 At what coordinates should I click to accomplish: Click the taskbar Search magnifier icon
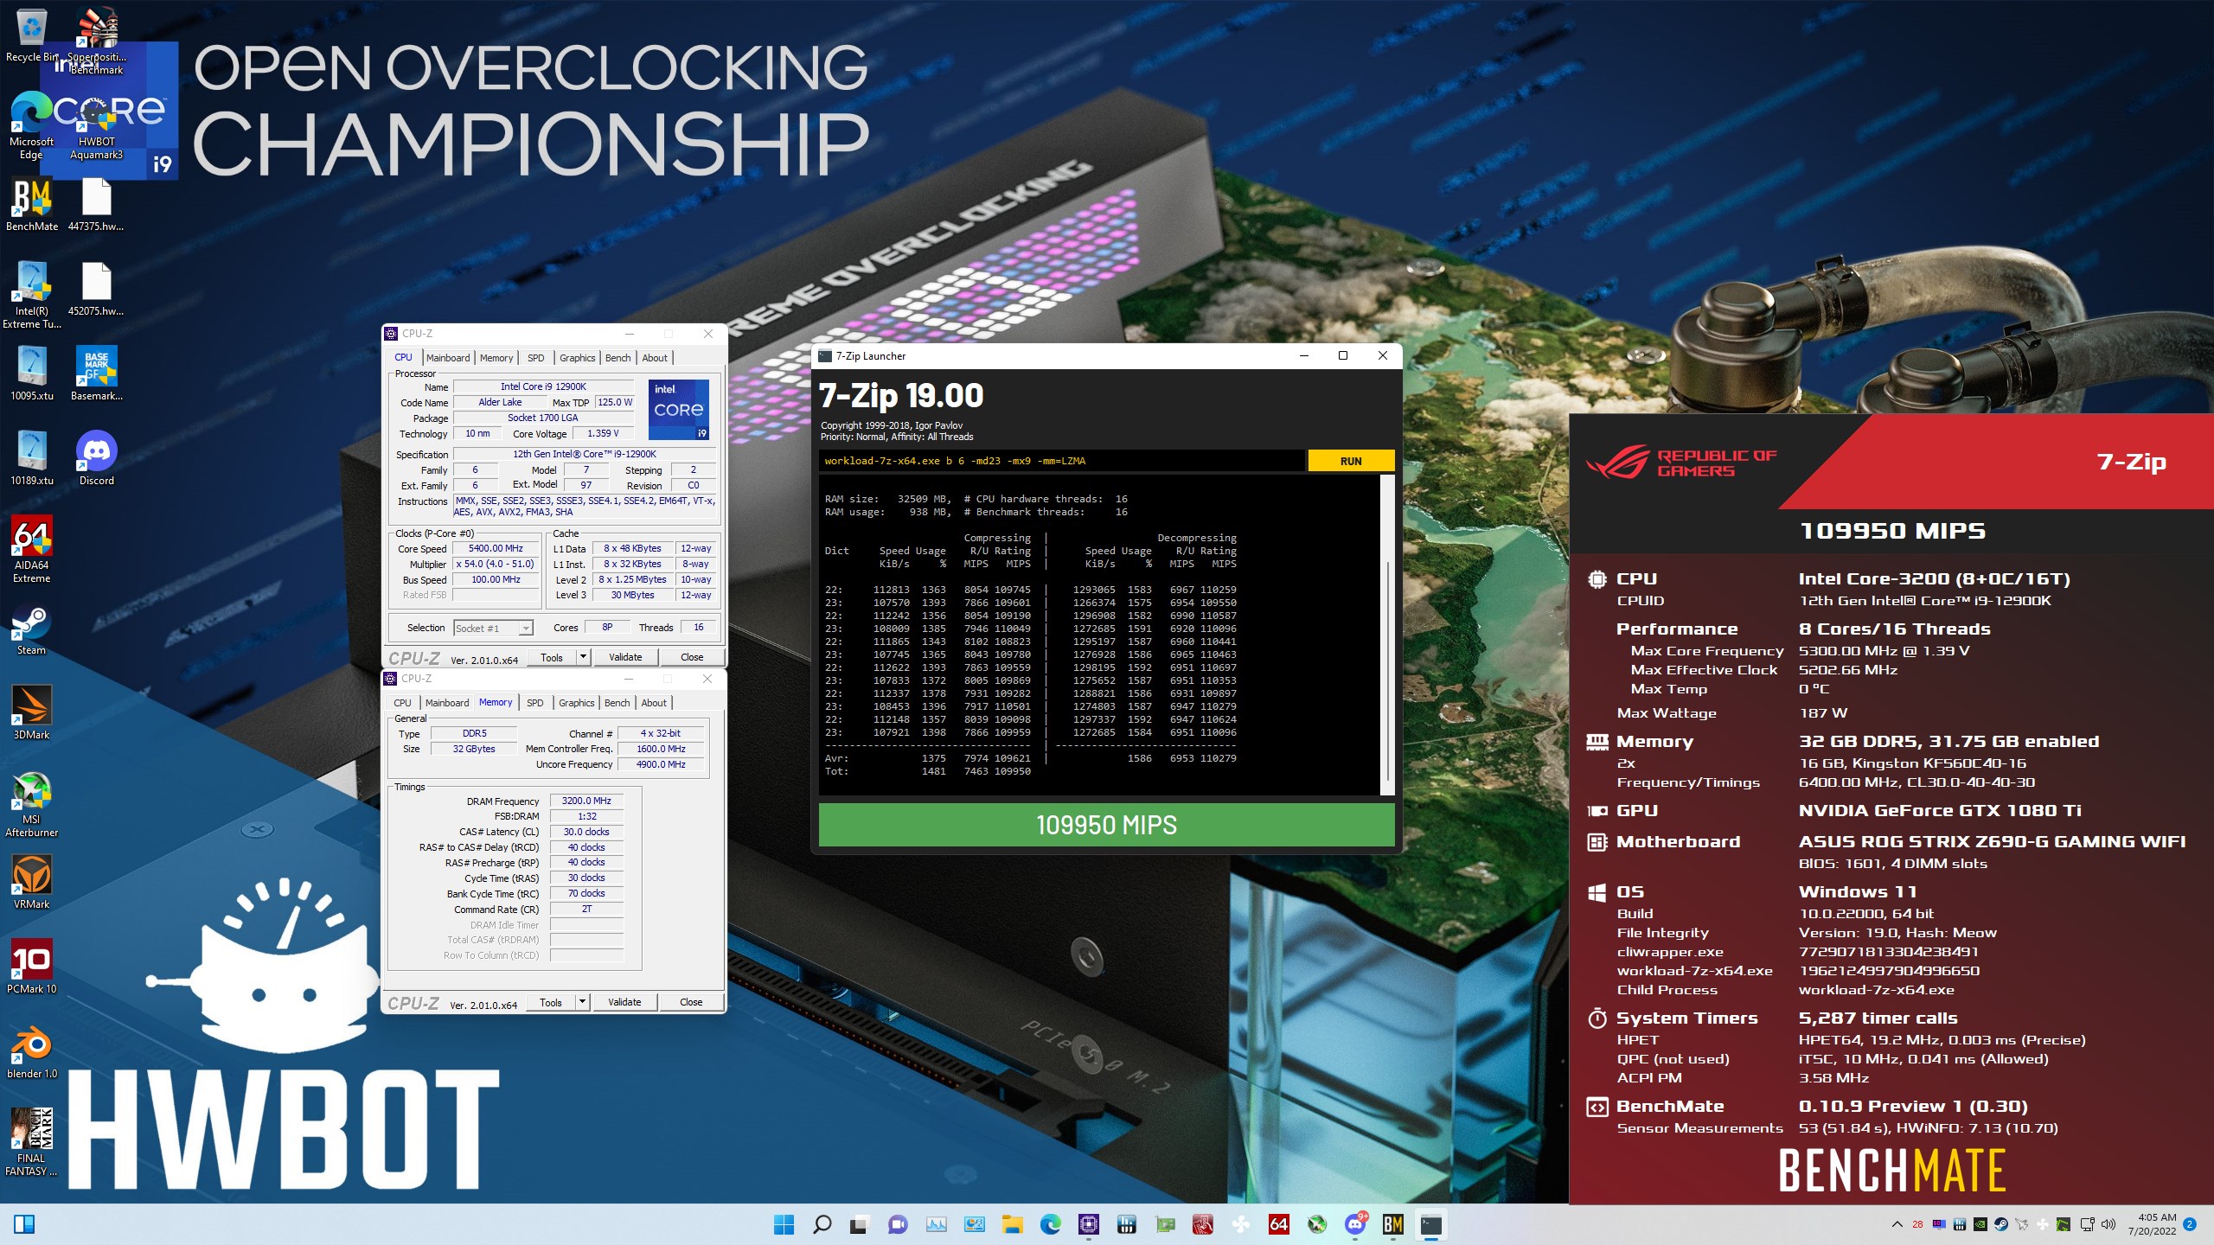[822, 1224]
